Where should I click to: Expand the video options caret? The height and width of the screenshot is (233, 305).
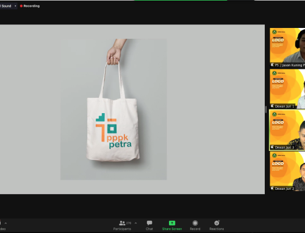pos(5,223)
